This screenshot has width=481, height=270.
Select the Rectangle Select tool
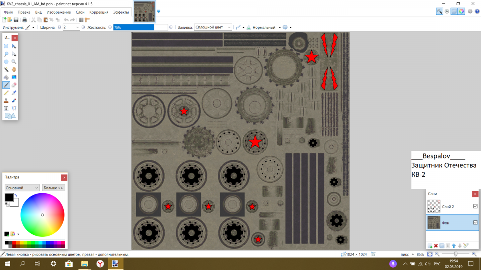click(x=6, y=46)
